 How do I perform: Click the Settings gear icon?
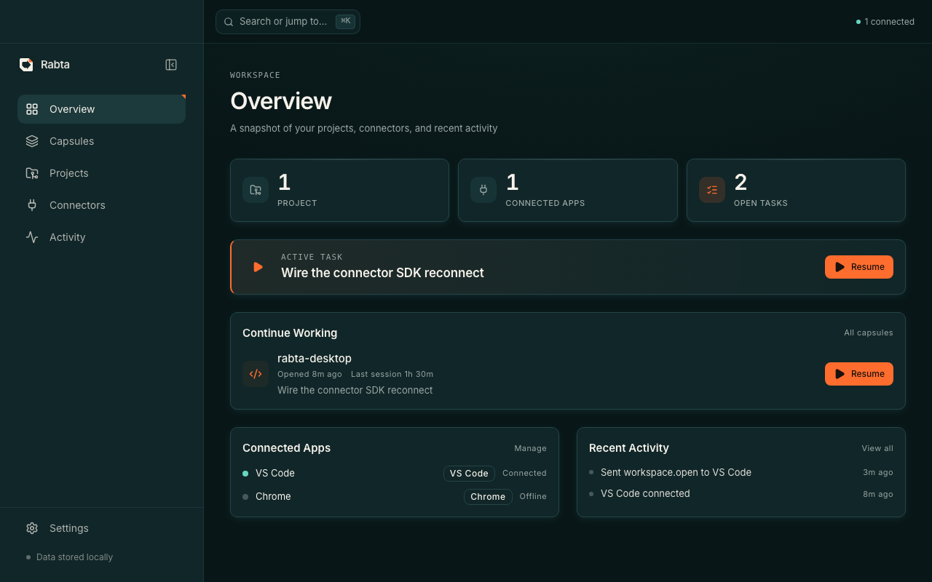32,528
